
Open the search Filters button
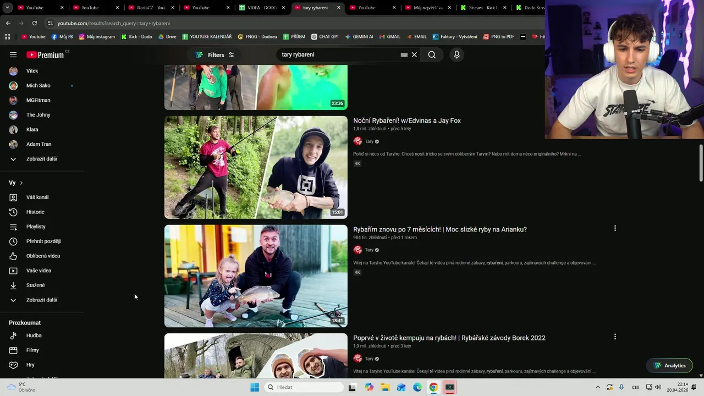click(x=215, y=54)
